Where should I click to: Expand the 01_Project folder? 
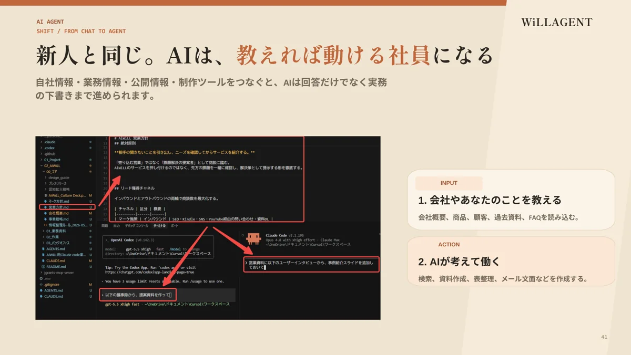42,160
